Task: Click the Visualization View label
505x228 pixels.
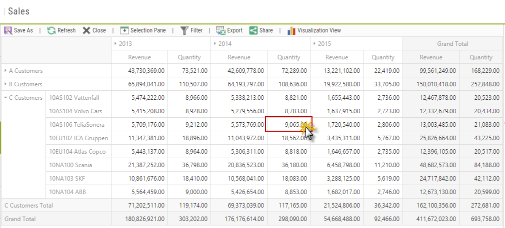Action: pos(319,30)
